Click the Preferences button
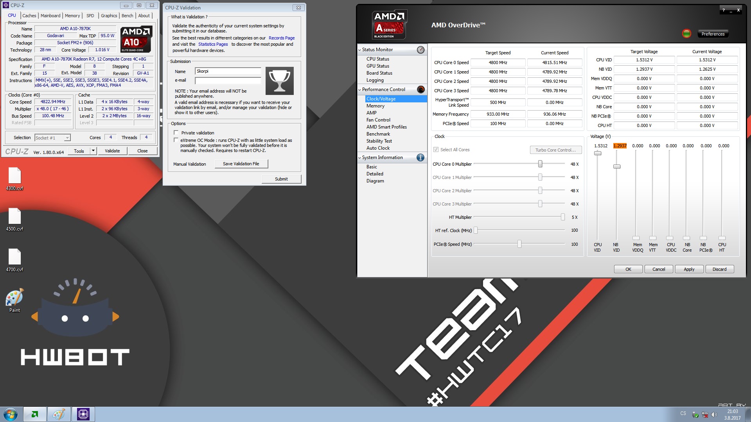751x422 pixels. tap(713, 34)
